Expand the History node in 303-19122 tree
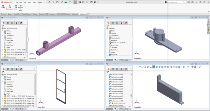 (2, 31)
